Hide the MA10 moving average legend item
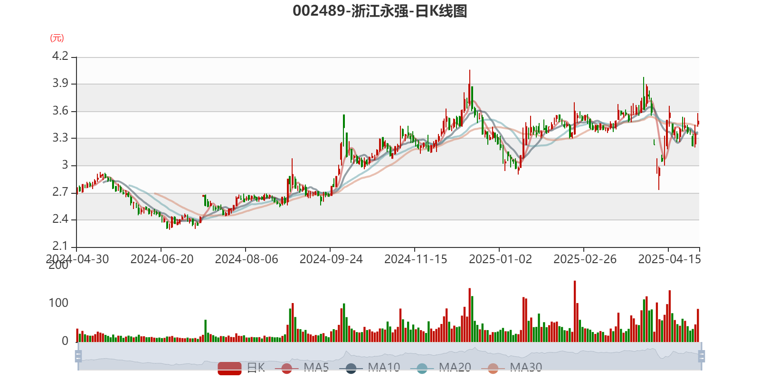The image size is (760, 380). [x=370, y=368]
